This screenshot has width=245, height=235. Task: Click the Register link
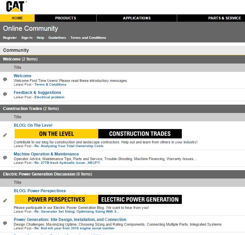(x=10, y=38)
